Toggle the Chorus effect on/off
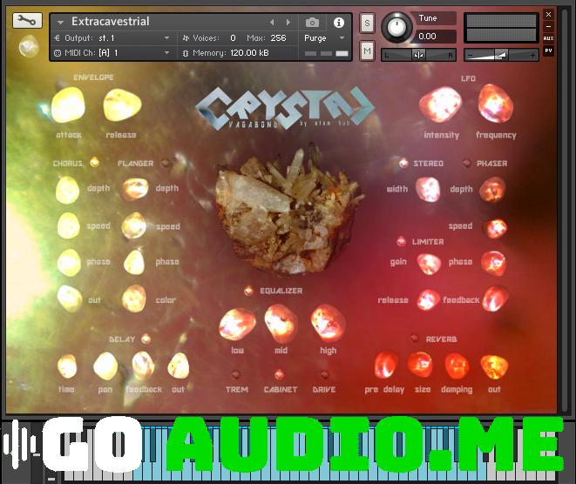576x484 pixels. coord(94,163)
